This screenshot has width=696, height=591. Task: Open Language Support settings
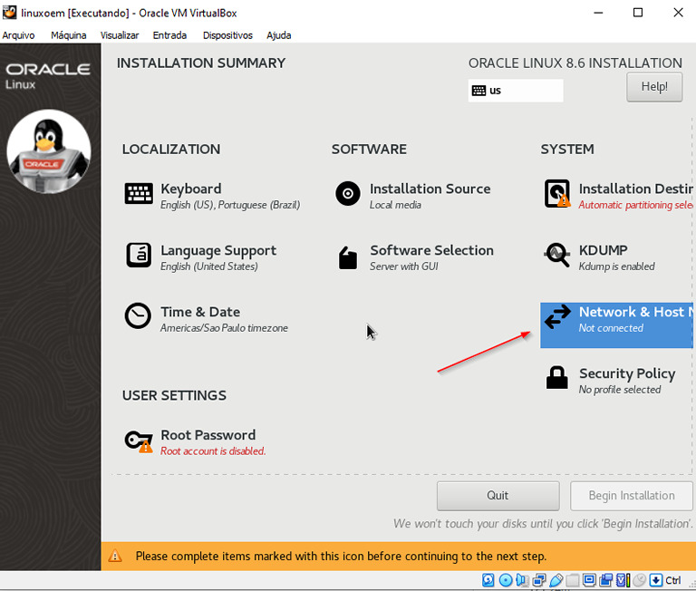coord(200,257)
